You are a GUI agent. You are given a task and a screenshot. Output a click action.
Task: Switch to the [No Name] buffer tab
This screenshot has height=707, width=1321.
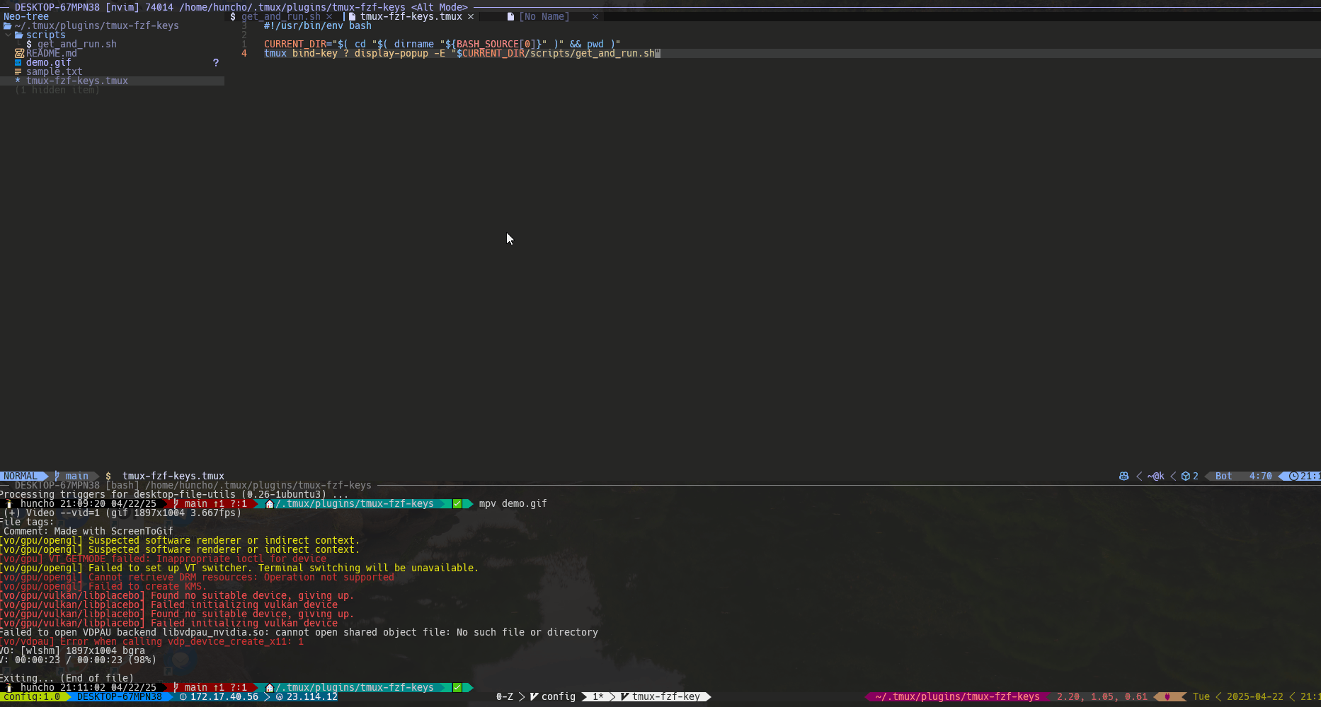[x=544, y=16]
